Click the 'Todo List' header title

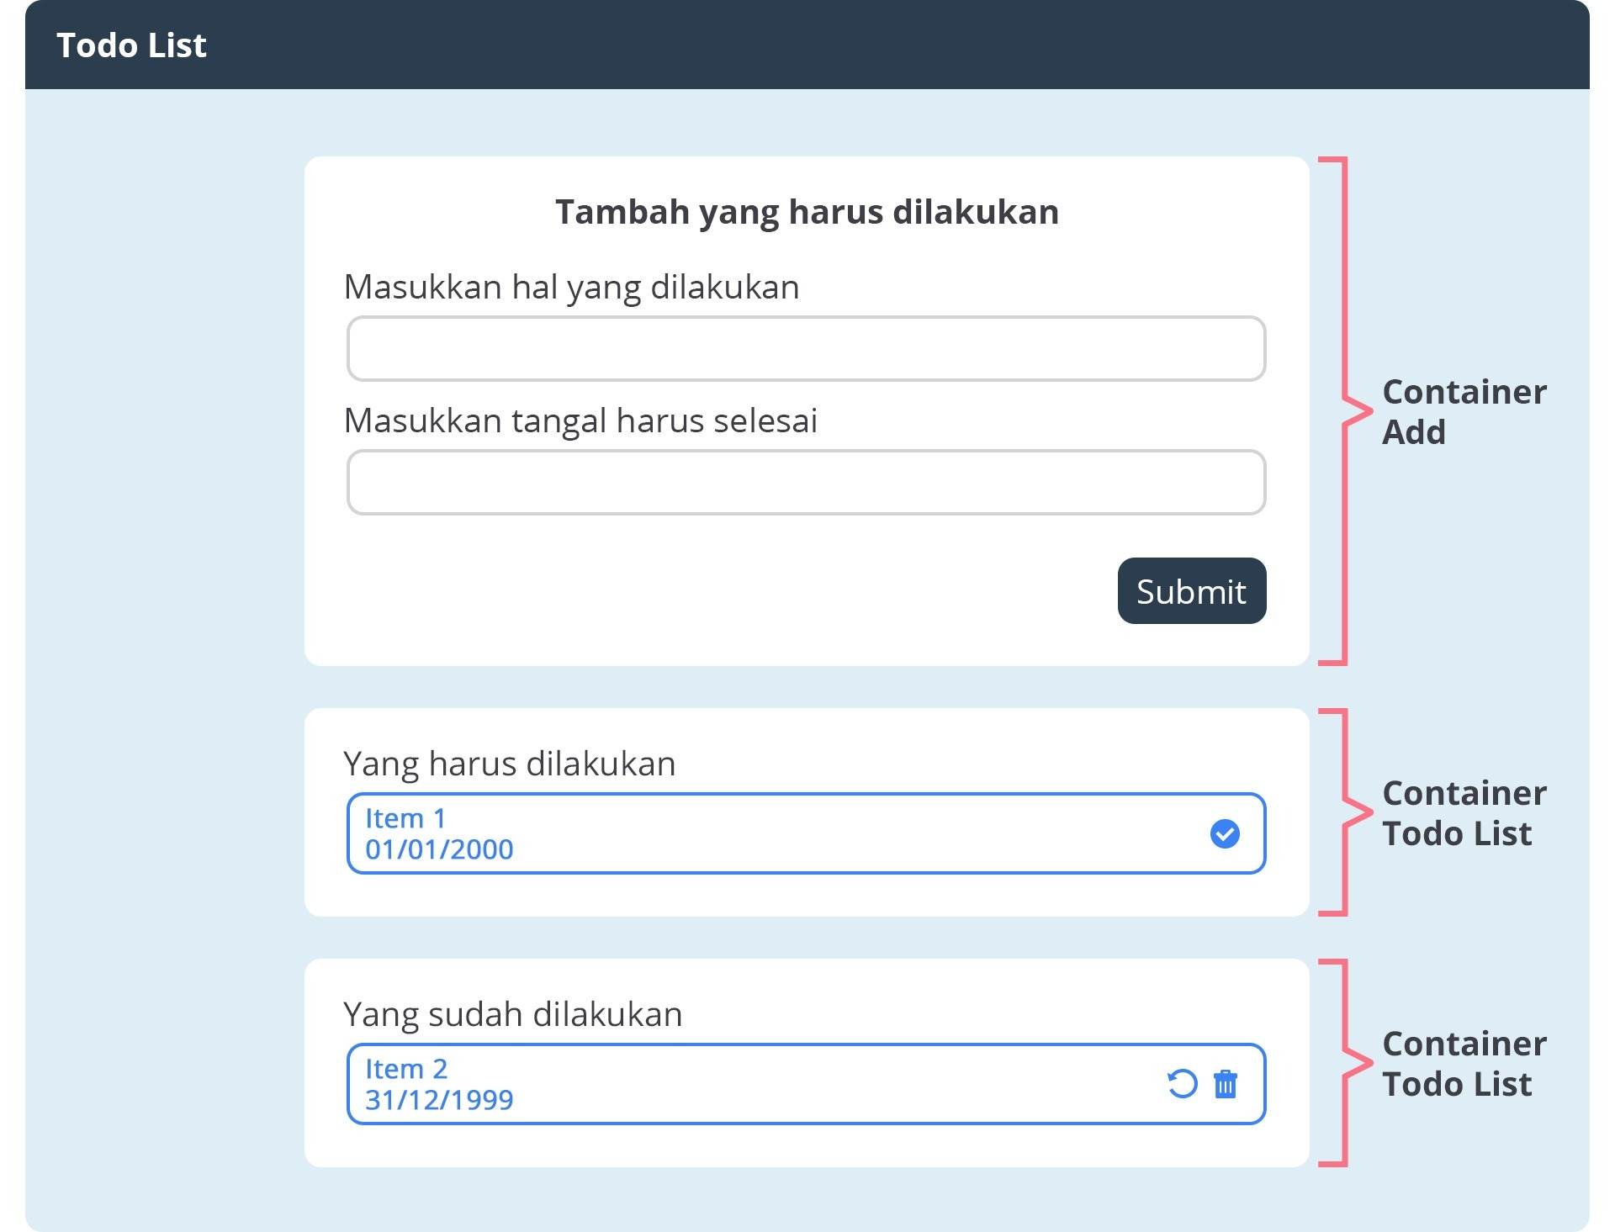131,45
